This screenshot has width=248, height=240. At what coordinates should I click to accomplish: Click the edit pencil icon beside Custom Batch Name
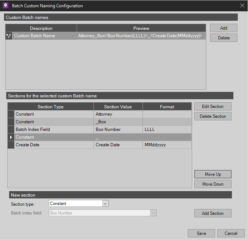[x=9, y=36]
